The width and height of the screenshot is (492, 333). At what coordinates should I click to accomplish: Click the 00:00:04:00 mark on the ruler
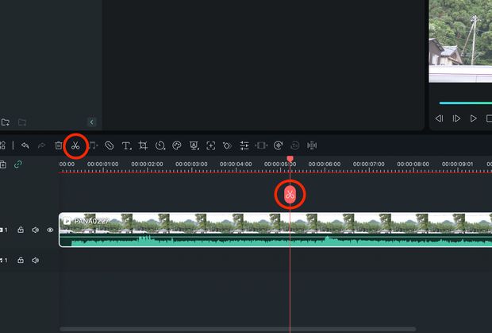click(x=236, y=164)
